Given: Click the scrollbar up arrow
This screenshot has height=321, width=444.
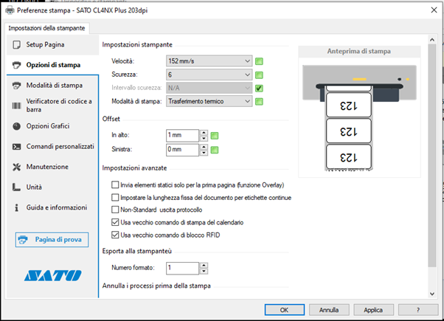Looking at the screenshot, I should (x=432, y=40).
